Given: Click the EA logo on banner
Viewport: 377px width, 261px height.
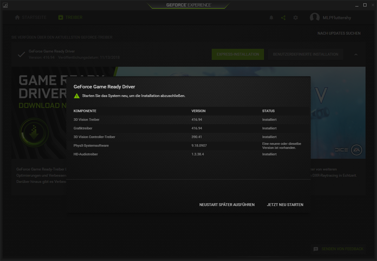Looking at the screenshot, I should 357,150.
